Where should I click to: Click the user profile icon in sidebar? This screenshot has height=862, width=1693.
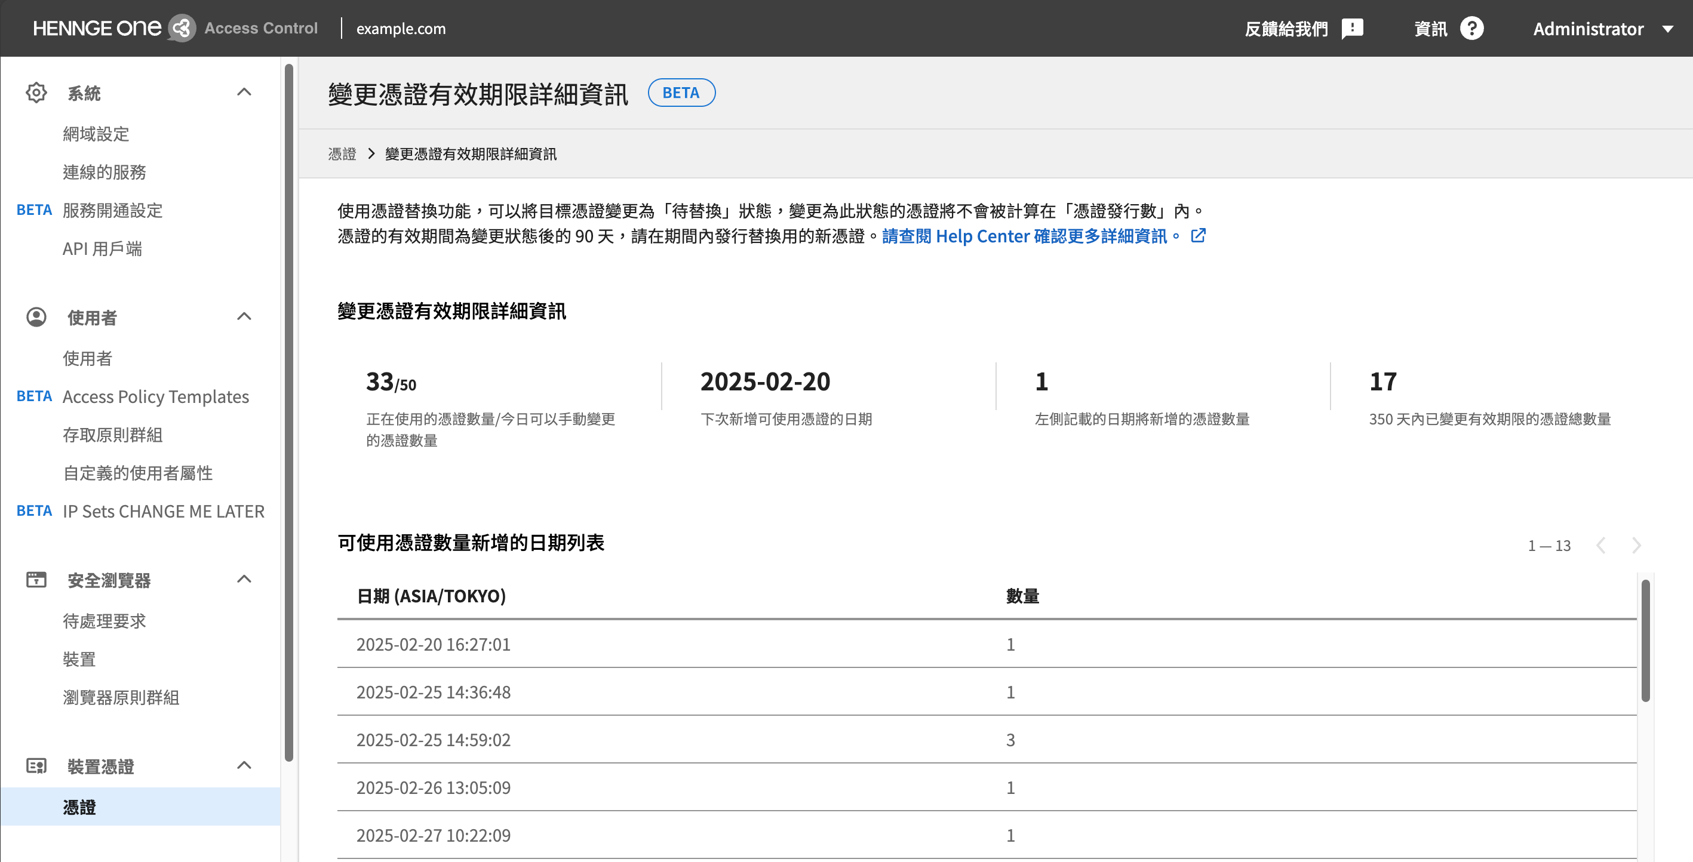(36, 318)
